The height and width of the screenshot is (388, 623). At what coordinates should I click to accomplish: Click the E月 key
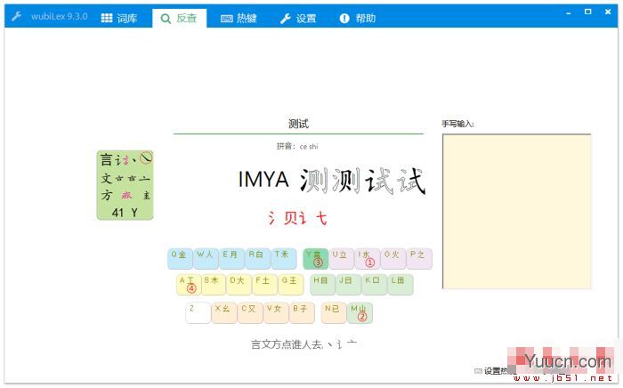(231, 259)
